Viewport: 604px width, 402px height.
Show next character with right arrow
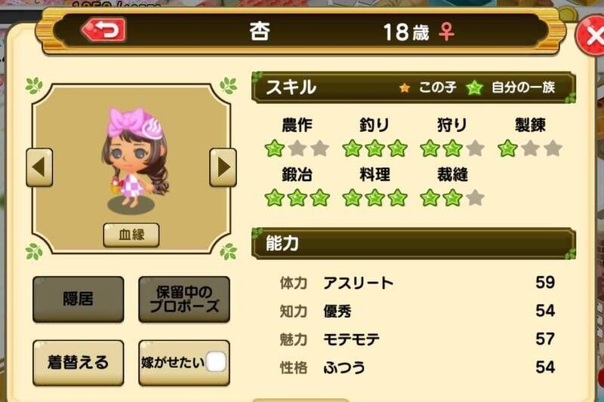(223, 167)
